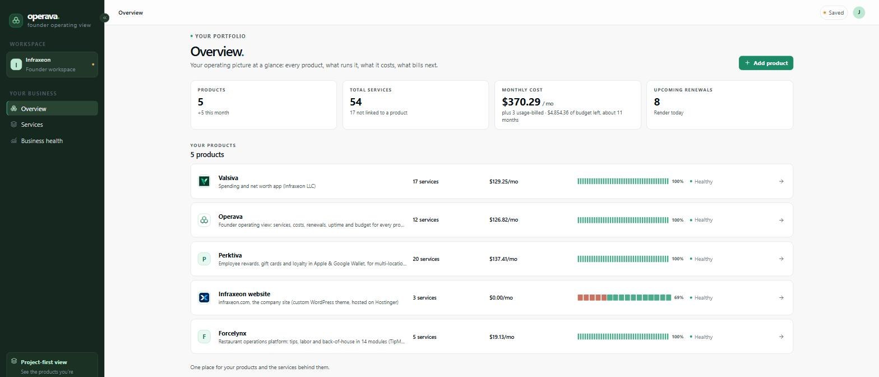Screen dimensions: 879x377
Task: Click the Valsiva product logo
Action: (x=204, y=181)
